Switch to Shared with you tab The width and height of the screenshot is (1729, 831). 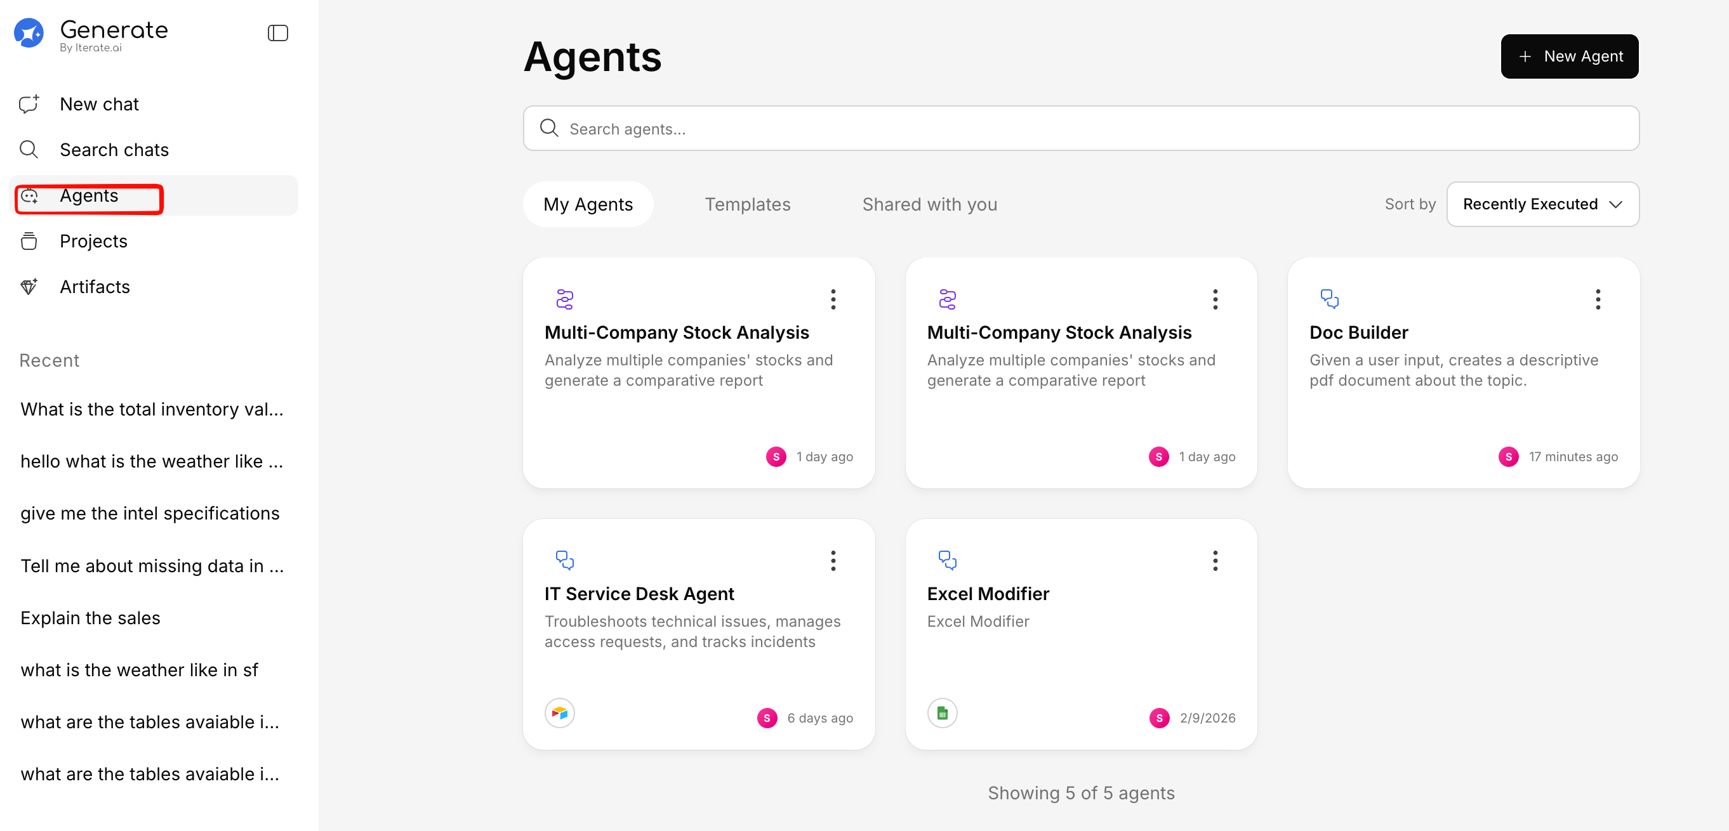(929, 204)
